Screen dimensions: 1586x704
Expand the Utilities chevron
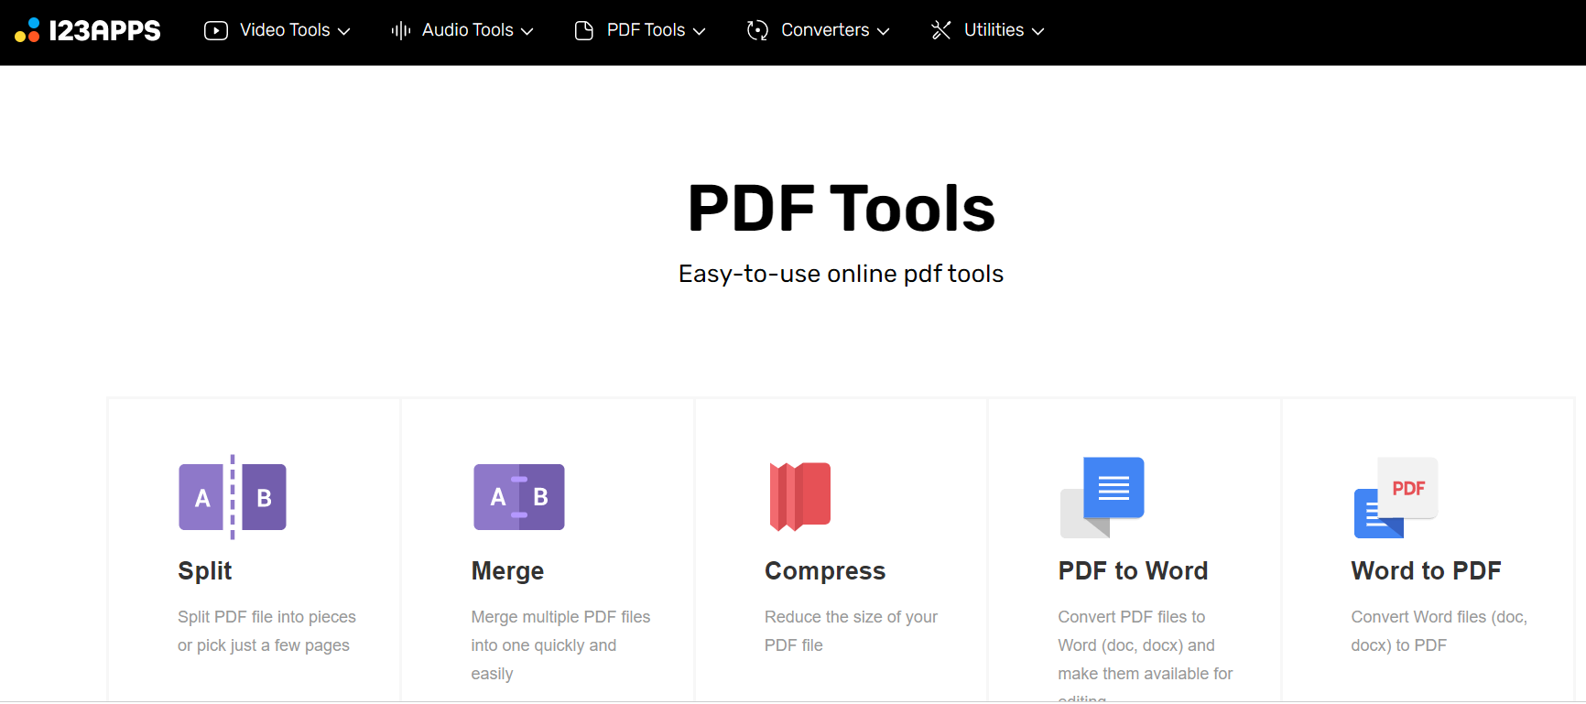point(1038,31)
